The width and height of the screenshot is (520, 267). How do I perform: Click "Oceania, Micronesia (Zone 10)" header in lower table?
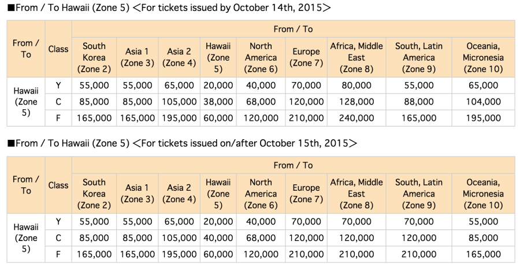click(483, 194)
